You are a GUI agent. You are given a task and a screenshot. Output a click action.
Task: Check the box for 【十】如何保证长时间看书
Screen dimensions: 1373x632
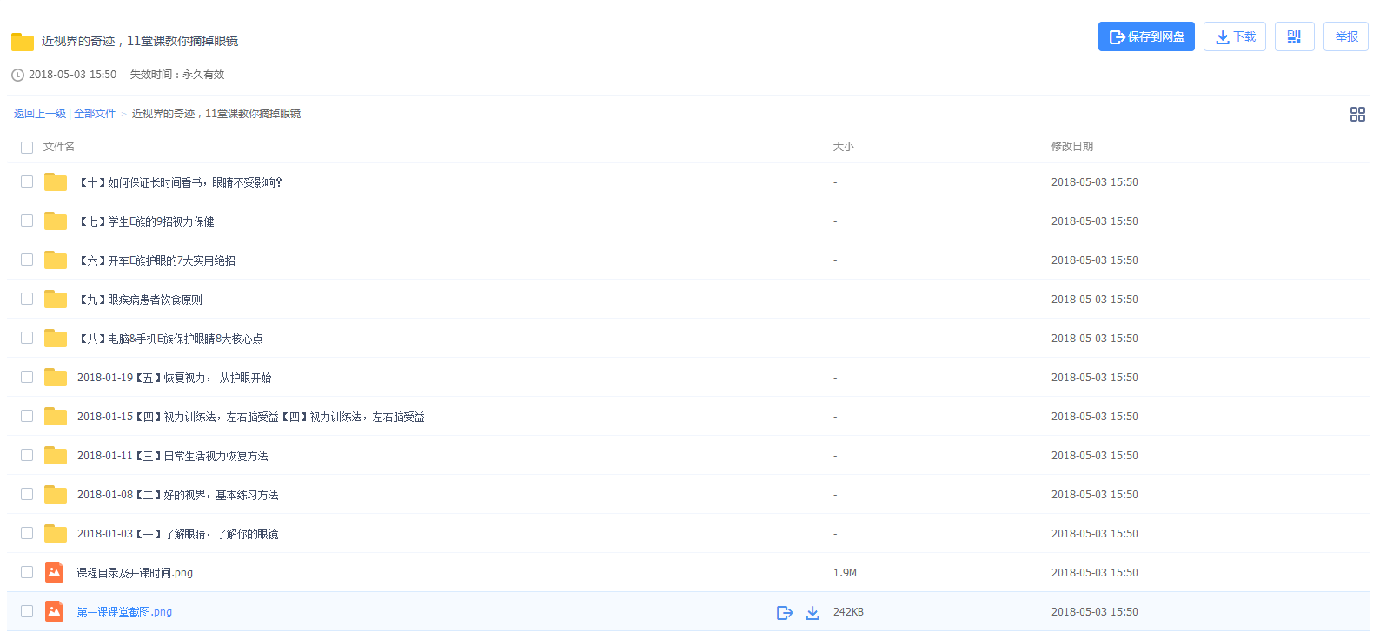point(27,181)
